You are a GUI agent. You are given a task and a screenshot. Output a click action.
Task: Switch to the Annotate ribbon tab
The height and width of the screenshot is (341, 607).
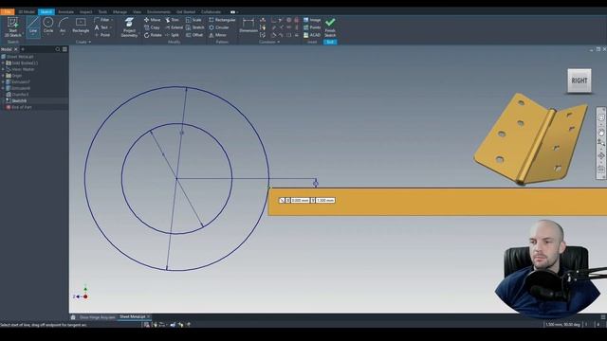(65, 11)
